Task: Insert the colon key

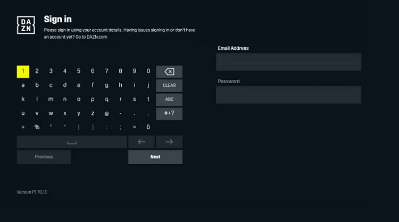Action: pos(106,127)
